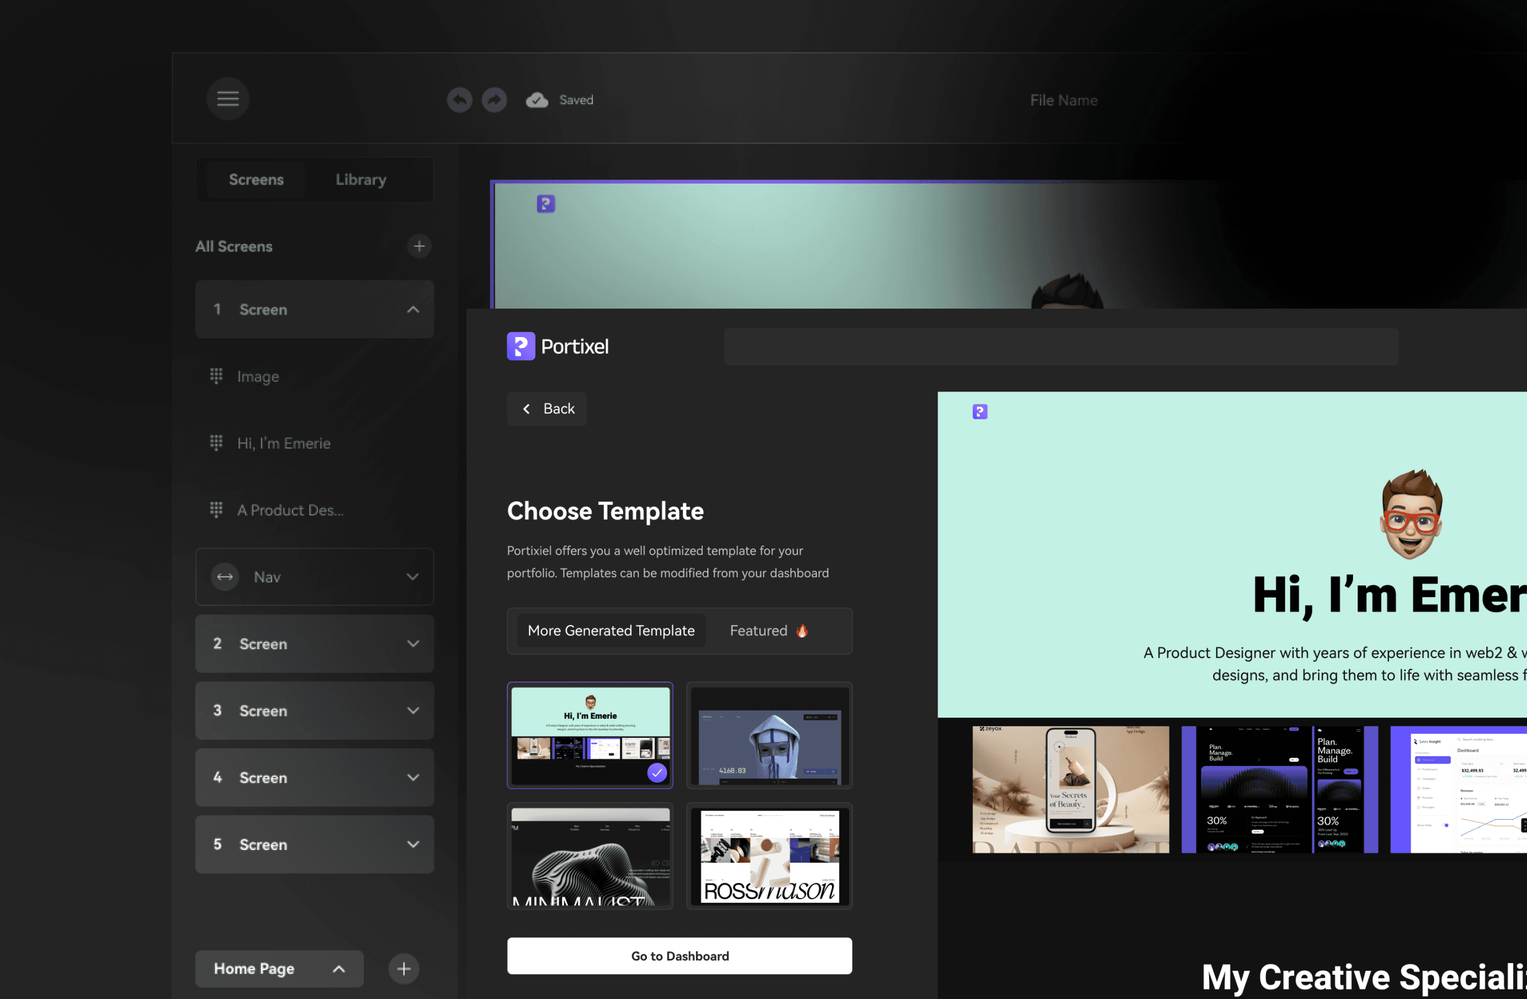Collapse the 1 Screen section
Viewport: 1527px width, 999px height.
[413, 309]
